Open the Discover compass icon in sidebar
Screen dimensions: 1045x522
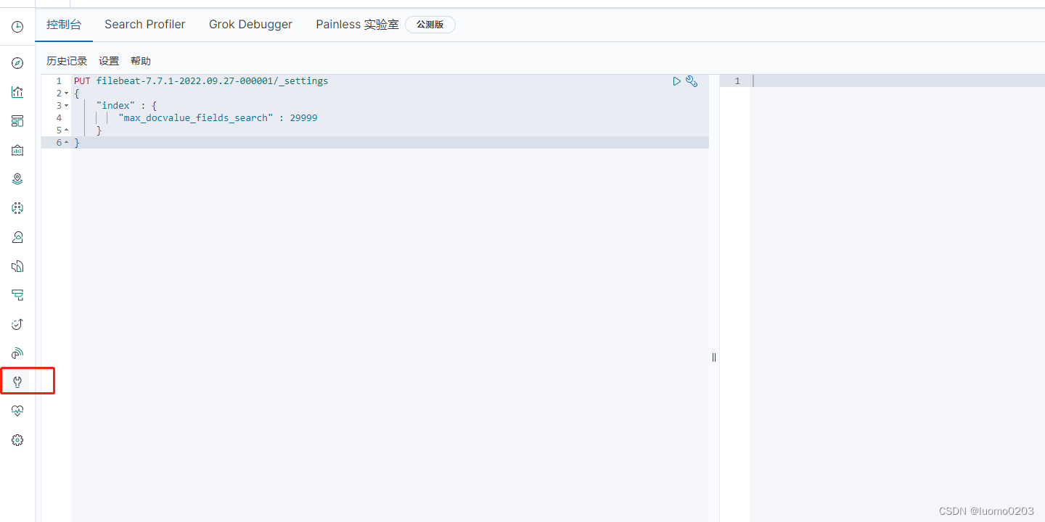[x=17, y=63]
